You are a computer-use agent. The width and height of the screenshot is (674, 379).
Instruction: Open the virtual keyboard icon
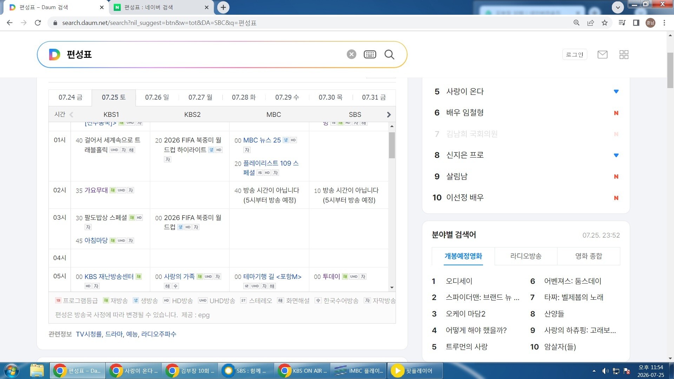(x=370, y=54)
